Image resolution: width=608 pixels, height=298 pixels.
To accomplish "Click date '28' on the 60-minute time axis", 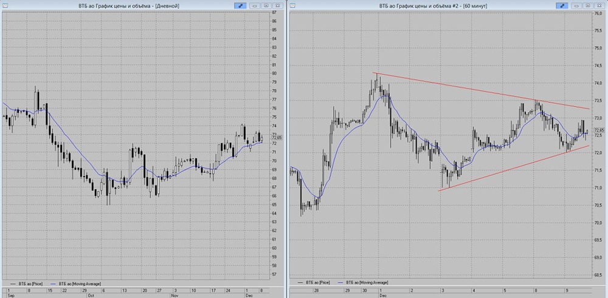I will 317,290.
